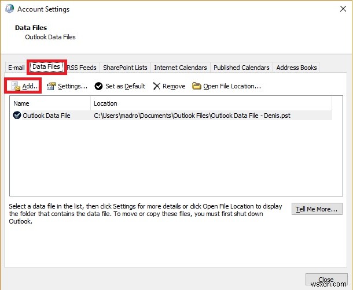The width and height of the screenshot is (353, 290).
Task: Click the default-checkmark icon beside Outlook Data File
Action: click(x=17, y=115)
